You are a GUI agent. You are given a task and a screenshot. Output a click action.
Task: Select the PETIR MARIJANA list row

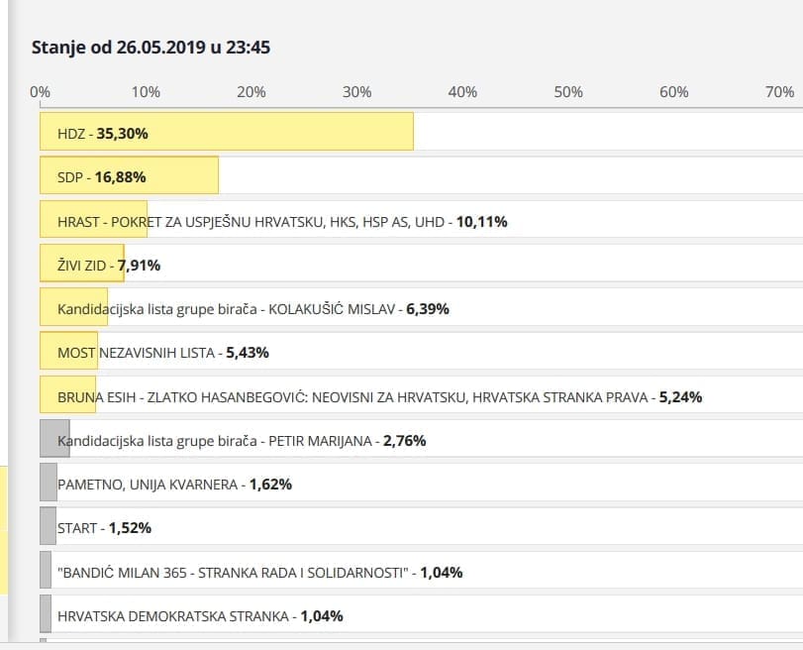242,440
